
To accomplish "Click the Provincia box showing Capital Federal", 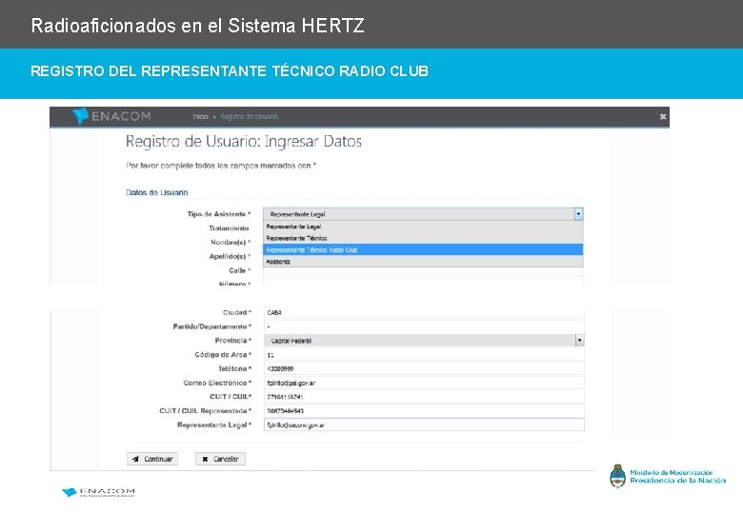I will pos(424,341).
